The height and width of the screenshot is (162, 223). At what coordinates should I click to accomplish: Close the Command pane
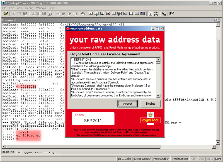[x=219, y=20]
